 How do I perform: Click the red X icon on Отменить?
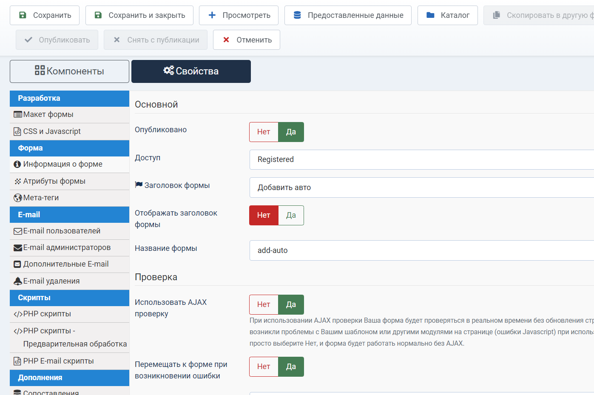[x=226, y=40]
